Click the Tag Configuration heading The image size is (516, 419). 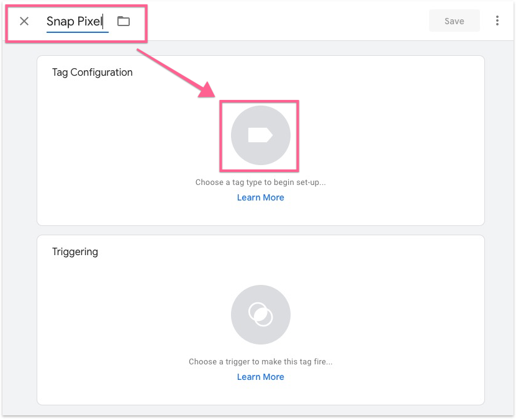93,72
